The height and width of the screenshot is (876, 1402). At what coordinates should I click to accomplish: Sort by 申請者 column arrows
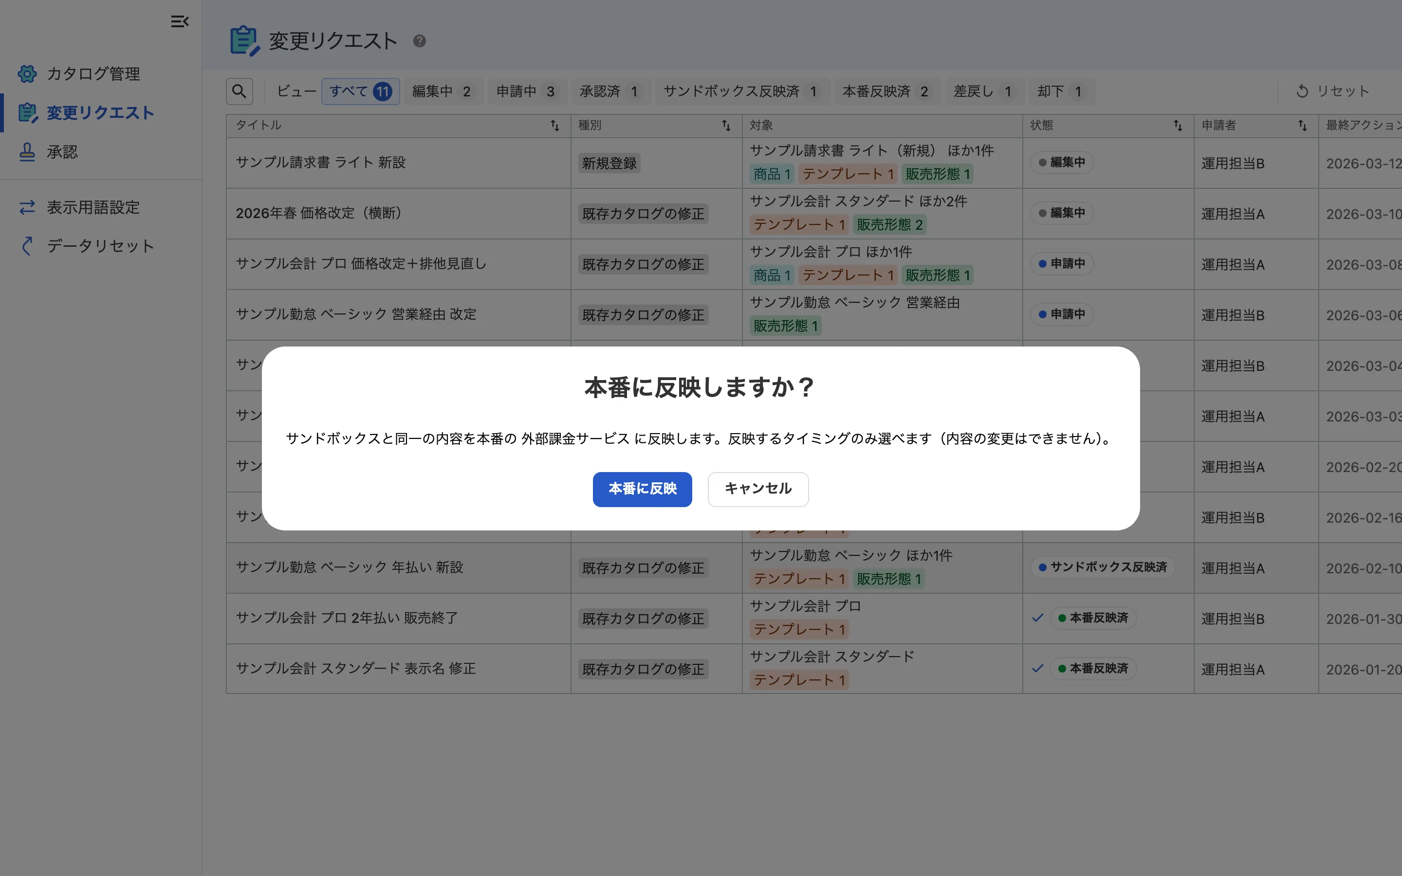click(x=1302, y=125)
